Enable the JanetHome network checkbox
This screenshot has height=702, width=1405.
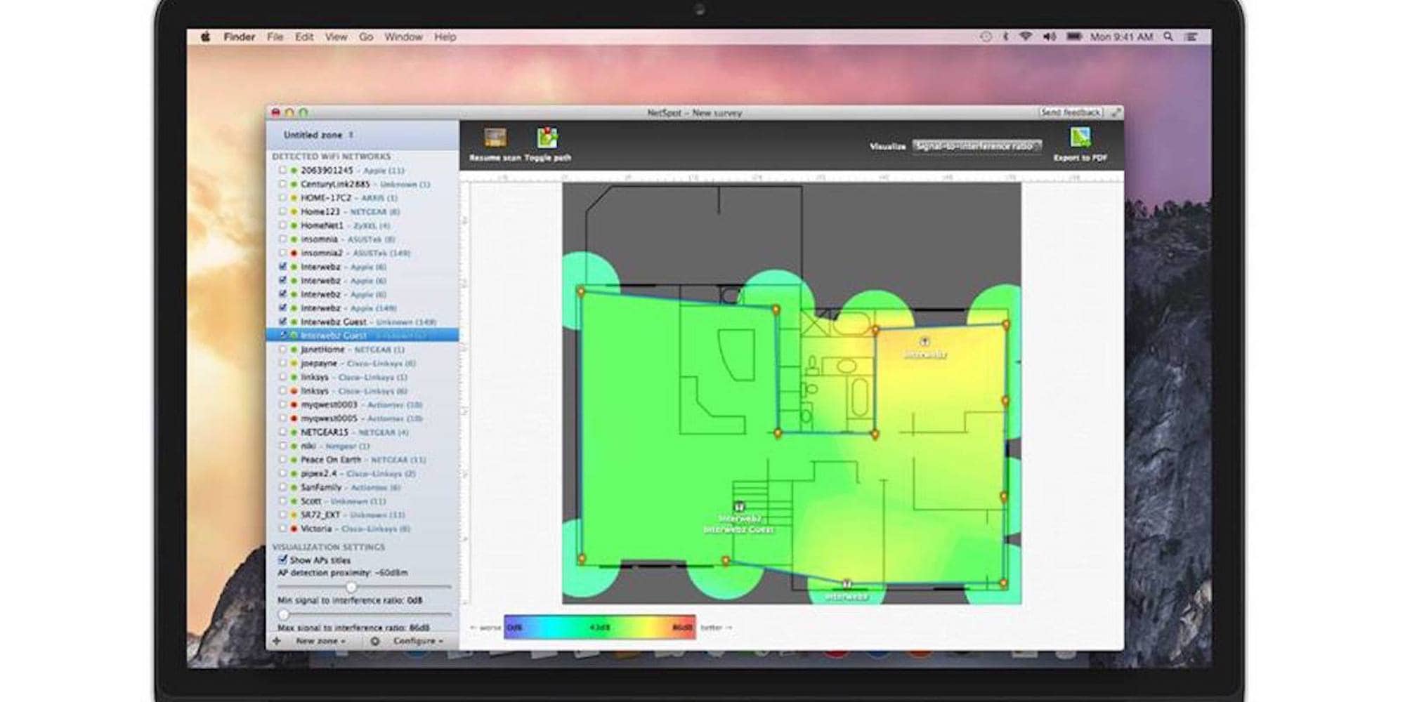[284, 350]
